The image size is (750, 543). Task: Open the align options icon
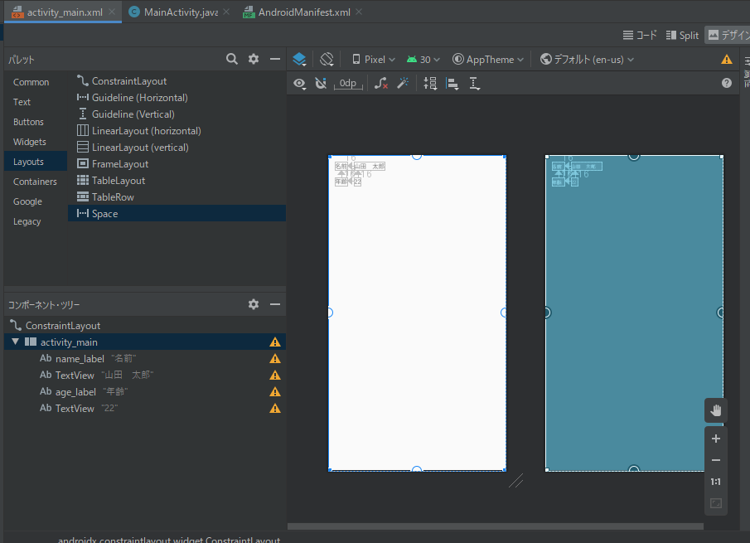tap(452, 84)
